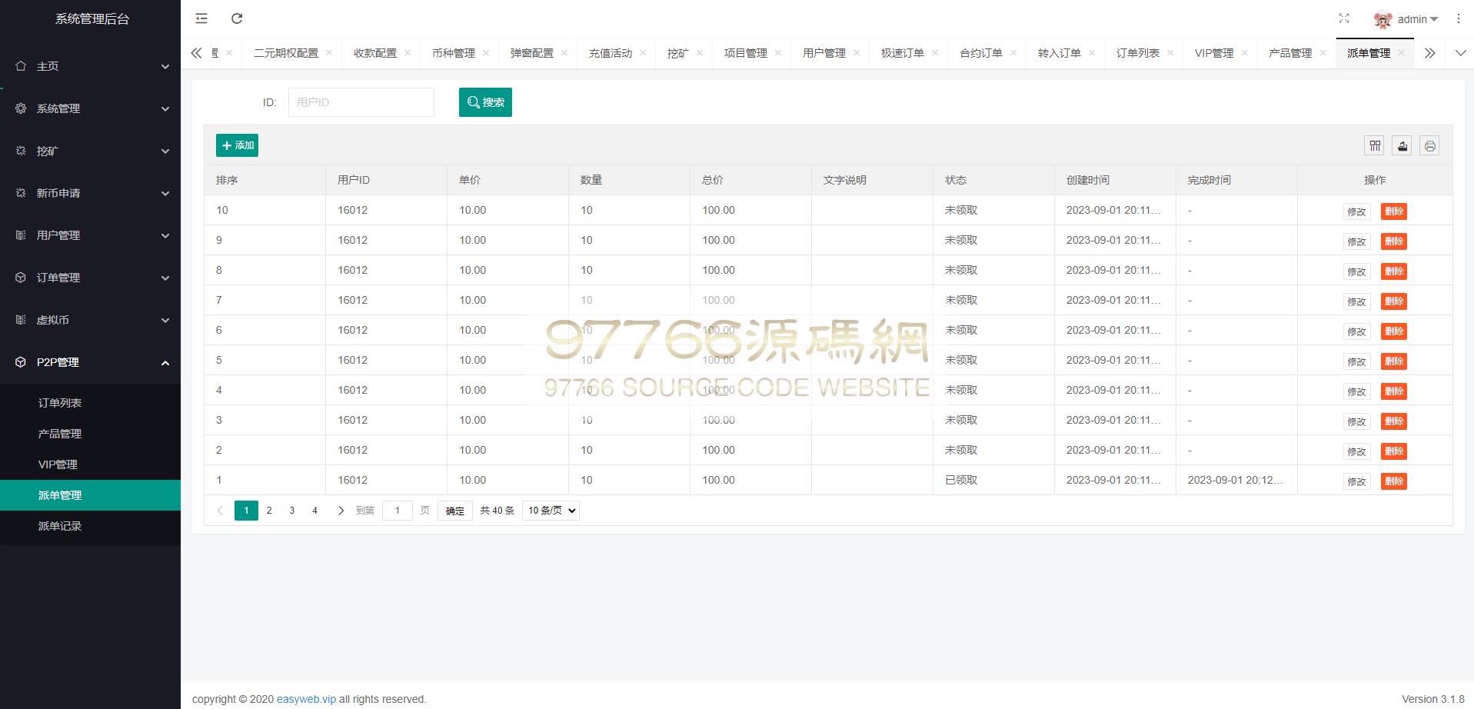Switch to the 收款配置 tab
This screenshot has width=1474, height=709.
click(x=375, y=53)
